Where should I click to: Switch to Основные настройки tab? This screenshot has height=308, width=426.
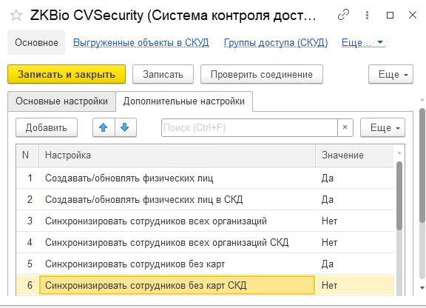61,101
